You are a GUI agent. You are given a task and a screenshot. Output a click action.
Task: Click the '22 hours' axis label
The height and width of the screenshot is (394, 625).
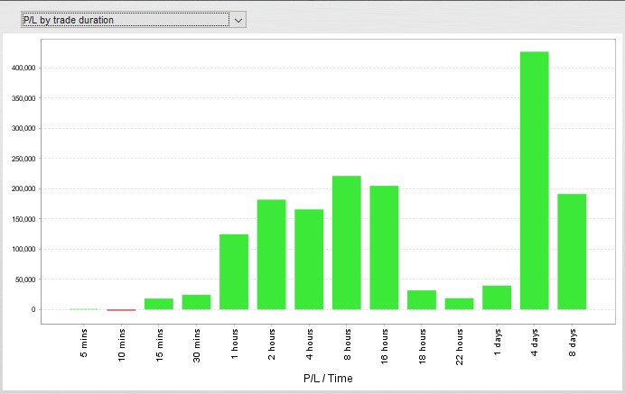pyautogui.click(x=460, y=346)
